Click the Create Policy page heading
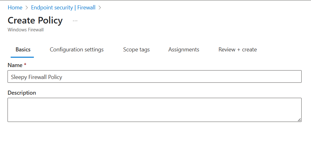This screenshot has width=311, height=147. click(x=35, y=20)
